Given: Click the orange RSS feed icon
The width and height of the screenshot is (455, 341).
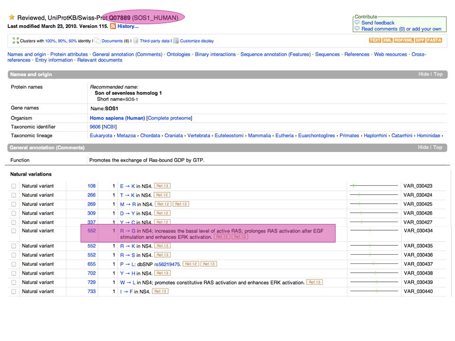Looking at the screenshot, I should click(113, 27).
